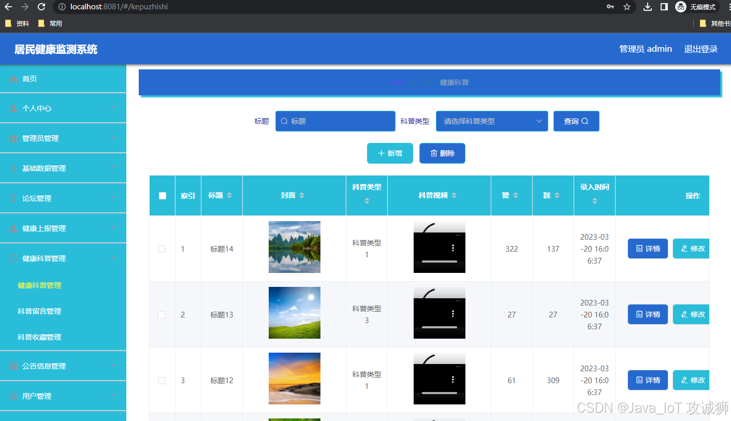The image size is (731, 421).
Task: Open the 请选择科普类型 dropdown
Action: click(492, 121)
